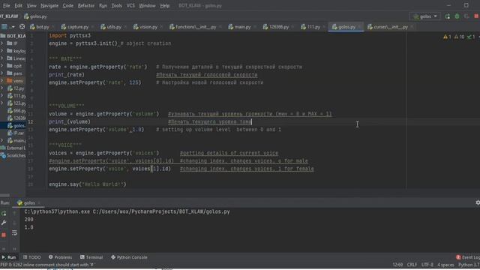This screenshot has height=270, width=480.
Task: Open the Terminal tool window
Action: 91,257
